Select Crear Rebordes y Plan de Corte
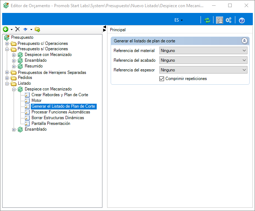Screen dimensions: 255x211 coord(60,95)
